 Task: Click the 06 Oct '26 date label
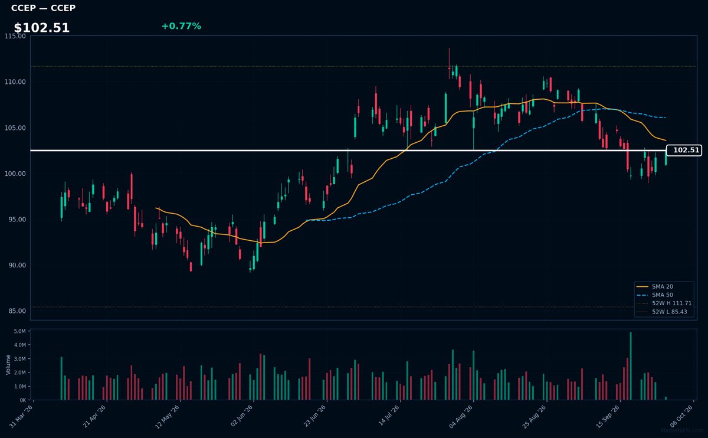tap(682, 416)
